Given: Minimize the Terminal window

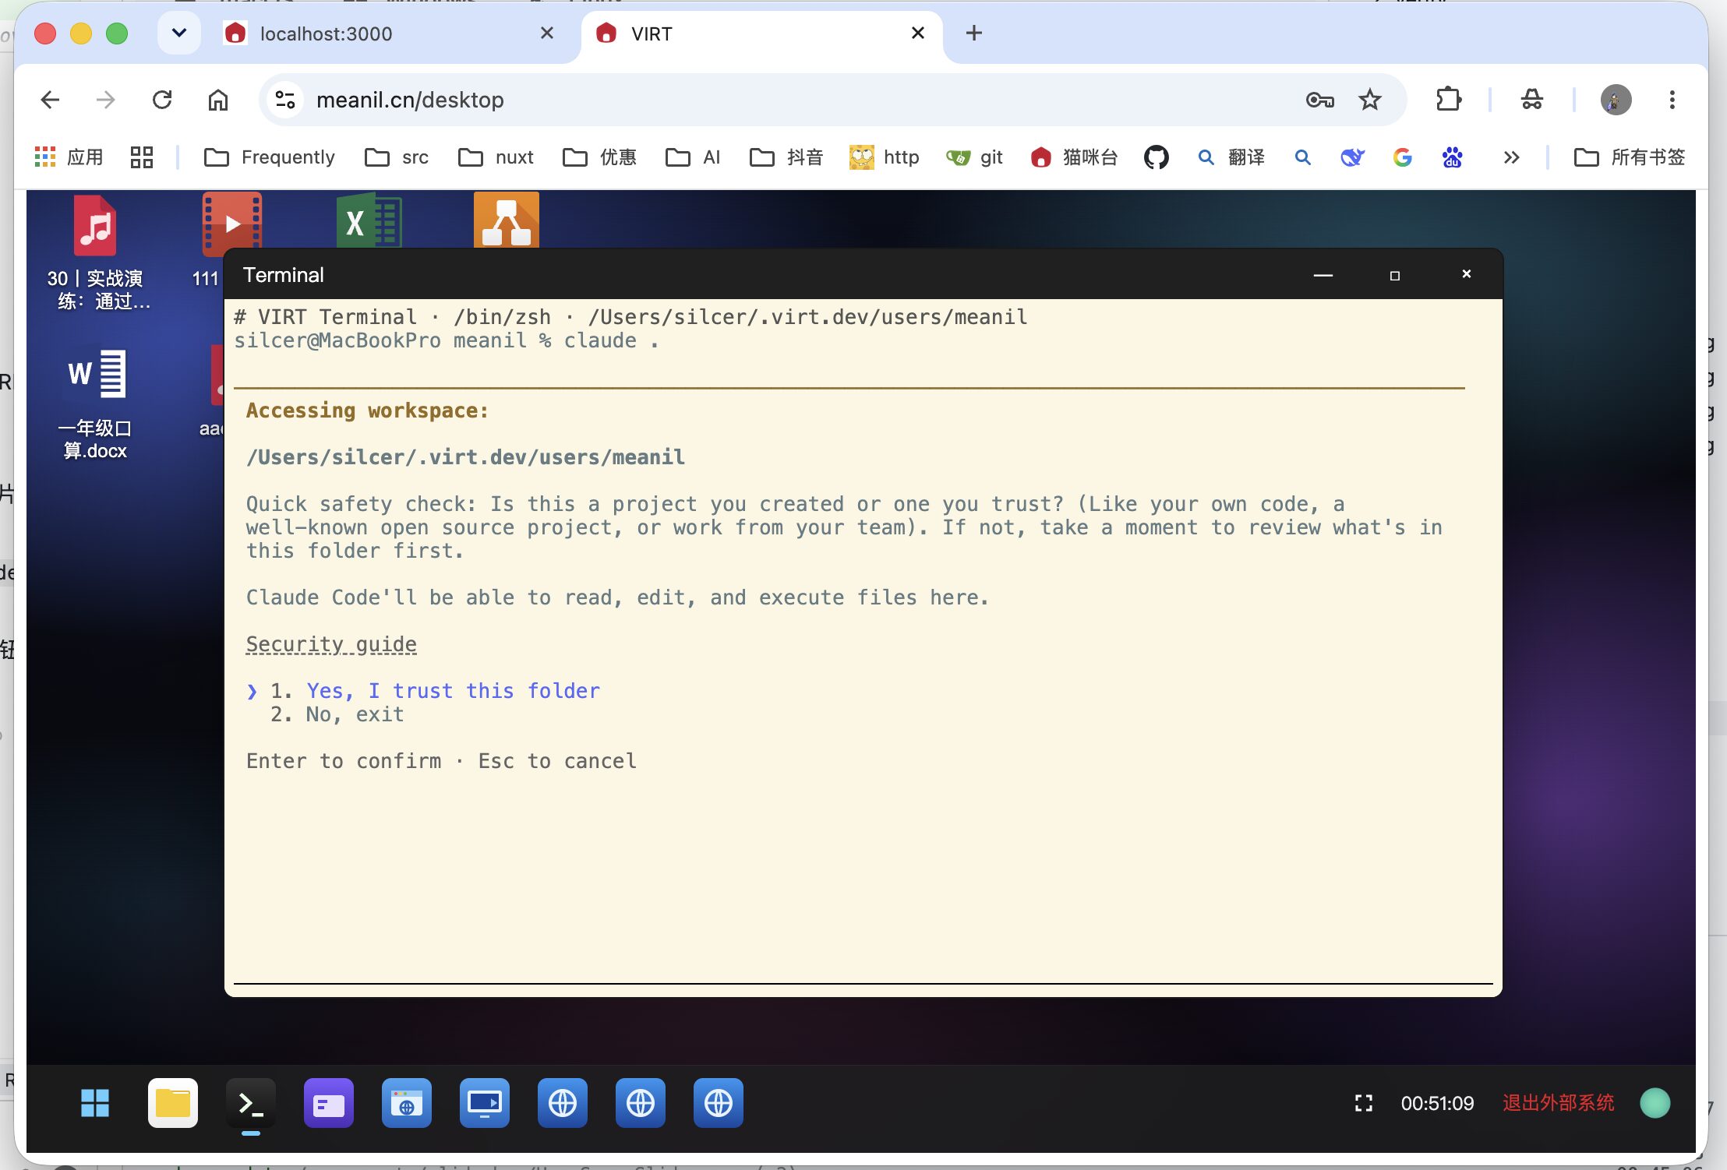Looking at the screenshot, I should pos(1323,275).
